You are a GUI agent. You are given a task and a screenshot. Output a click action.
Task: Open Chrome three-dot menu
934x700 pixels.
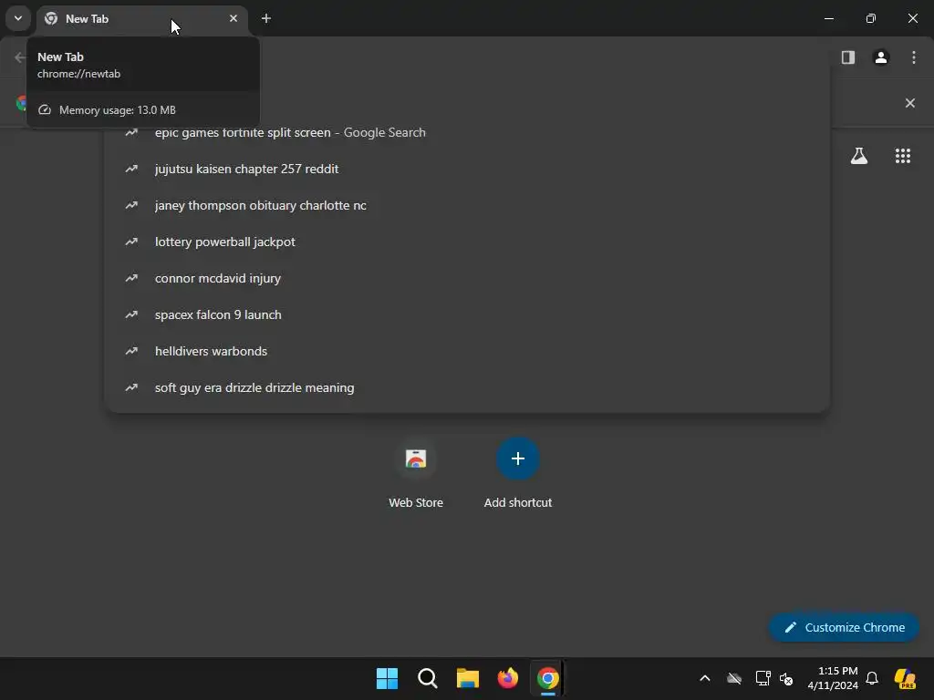pyautogui.click(x=914, y=57)
